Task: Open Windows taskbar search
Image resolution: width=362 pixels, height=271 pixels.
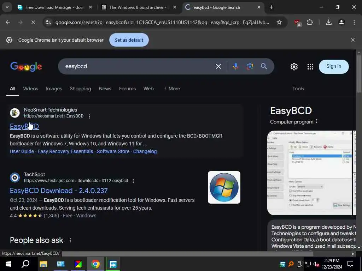Action: [25, 264]
